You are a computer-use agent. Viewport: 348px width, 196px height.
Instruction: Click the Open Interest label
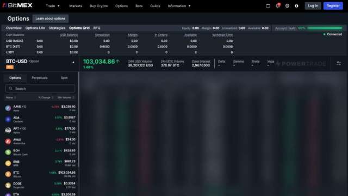click(201, 62)
